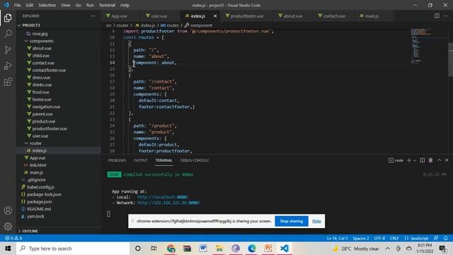Open contactfooter.vue in the explorer
This screenshot has height=255, width=453.
(x=49, y=70)
